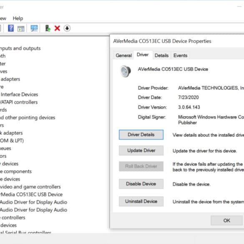Click the Update Driver button

coord(141,151)
